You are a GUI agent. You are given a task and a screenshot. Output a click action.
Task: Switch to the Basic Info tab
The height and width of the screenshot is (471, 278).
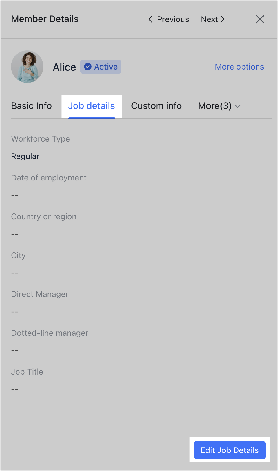pyautogui.click(x=31, y=106)
